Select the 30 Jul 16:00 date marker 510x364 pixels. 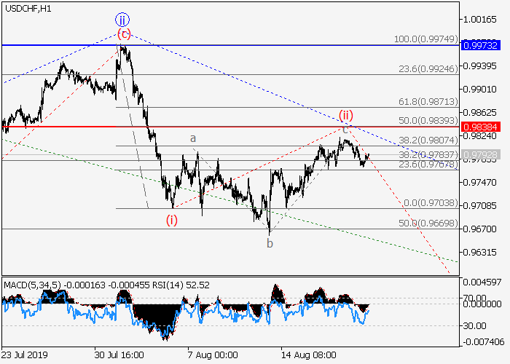click(117, 355)
